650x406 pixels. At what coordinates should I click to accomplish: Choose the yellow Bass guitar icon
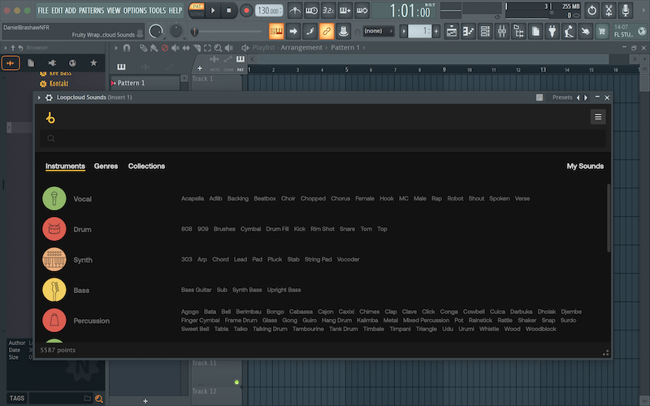(x=54, y=290)
